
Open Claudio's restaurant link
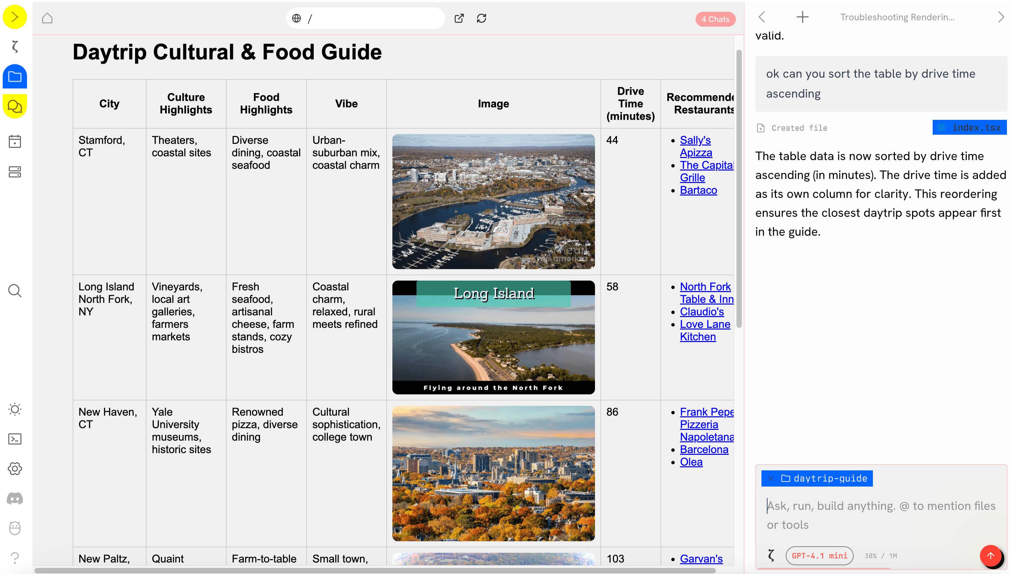point(702,311)
